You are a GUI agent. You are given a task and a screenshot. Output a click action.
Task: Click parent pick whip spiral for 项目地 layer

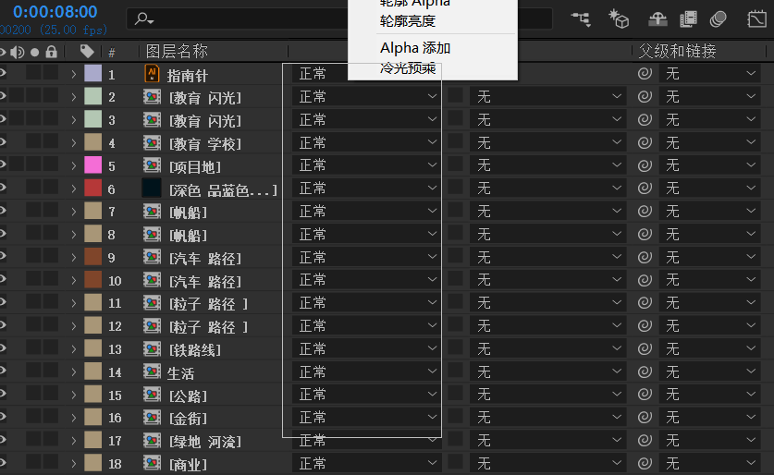point(644,165)
